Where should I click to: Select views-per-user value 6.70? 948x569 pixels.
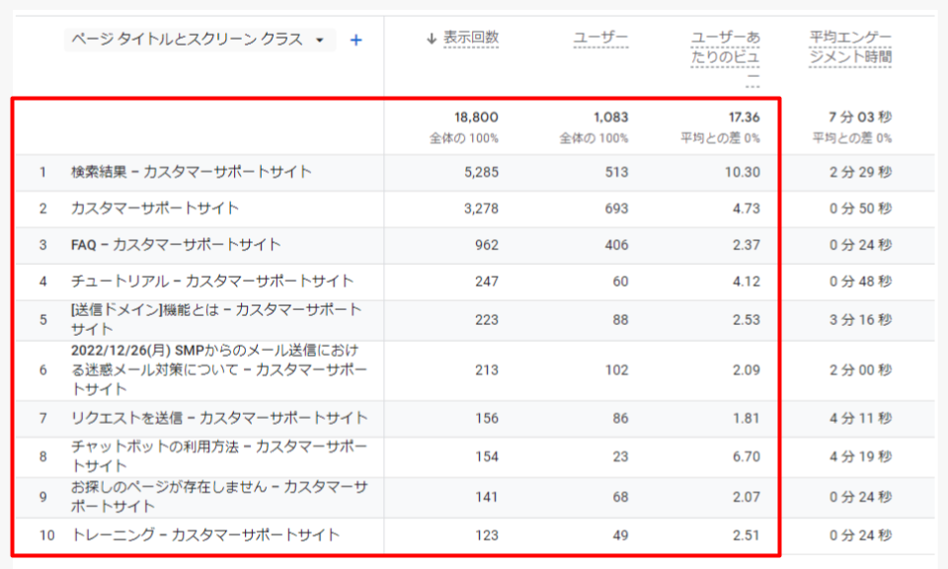(747, 456)
